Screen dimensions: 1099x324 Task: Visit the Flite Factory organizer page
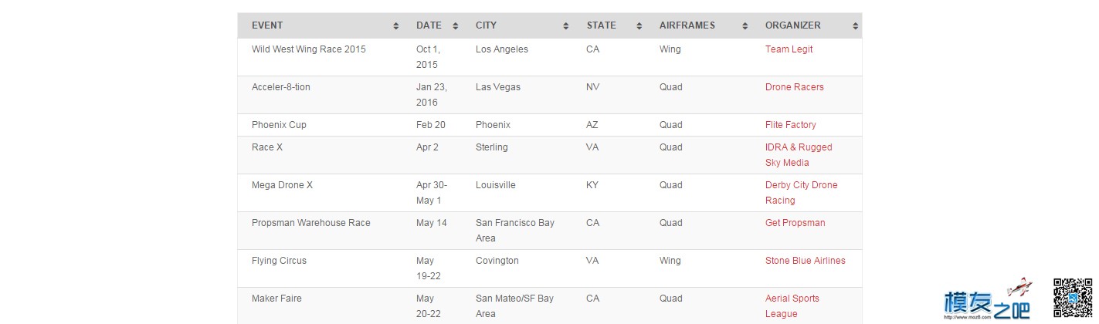click(x=790, y=125)
